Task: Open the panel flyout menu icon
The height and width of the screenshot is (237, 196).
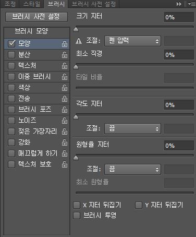Action: 192,4
